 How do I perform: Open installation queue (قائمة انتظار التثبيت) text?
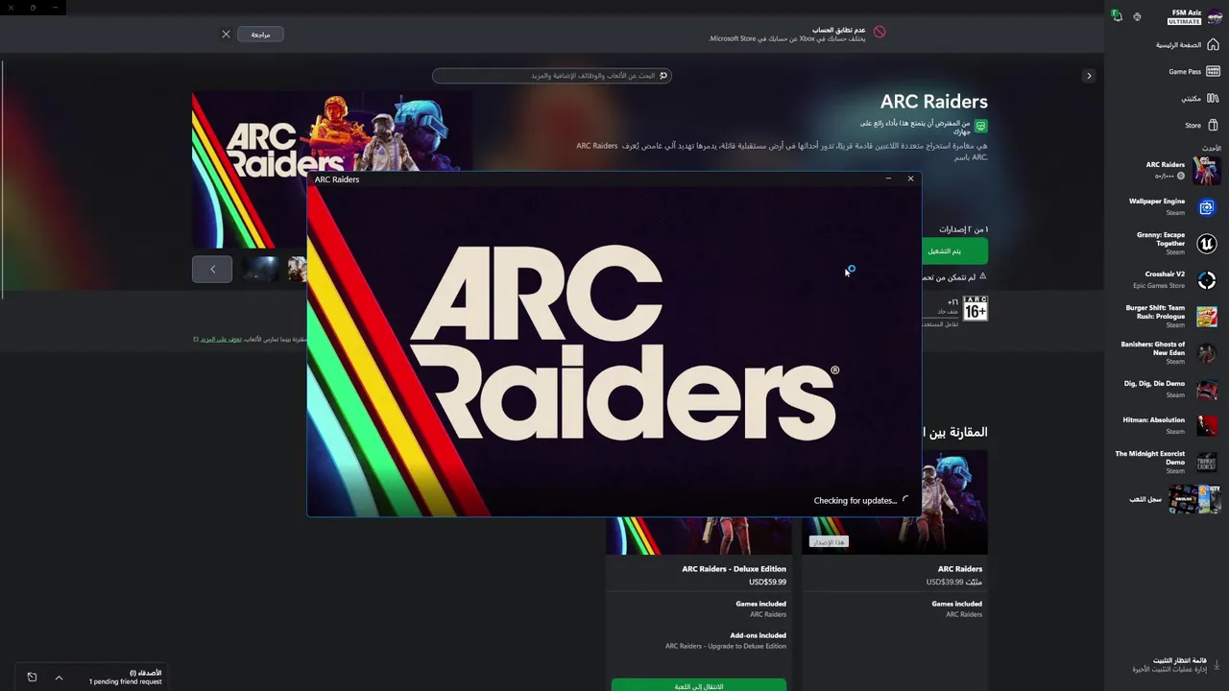click(x=1180, y=660)
